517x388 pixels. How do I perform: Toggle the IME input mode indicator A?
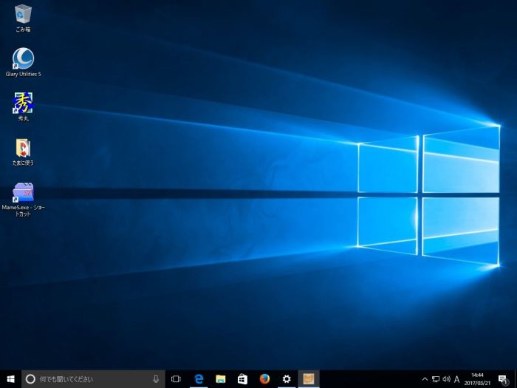point(457,379)
